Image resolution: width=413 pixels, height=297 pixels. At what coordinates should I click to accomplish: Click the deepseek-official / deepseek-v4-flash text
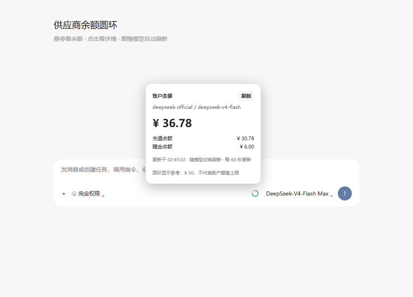tap(197, 107)
